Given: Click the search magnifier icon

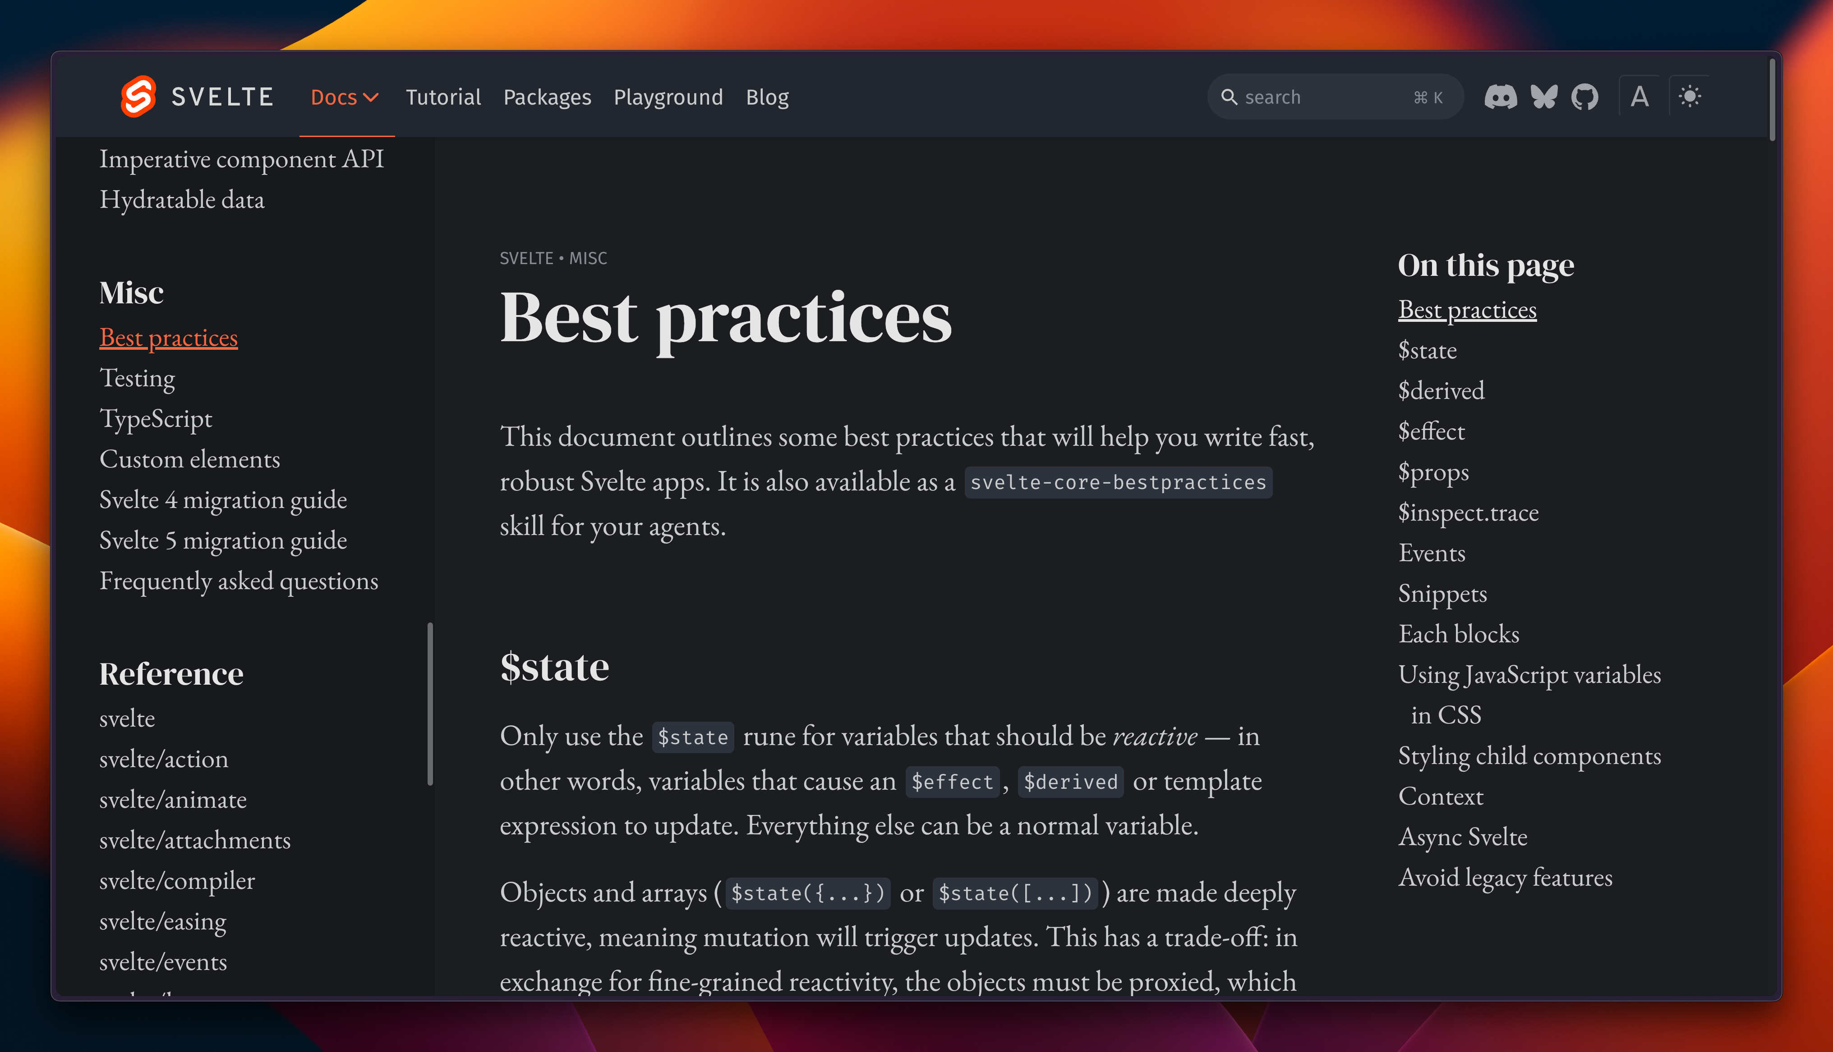Looking at the screenshot, I should (1229, 97).
